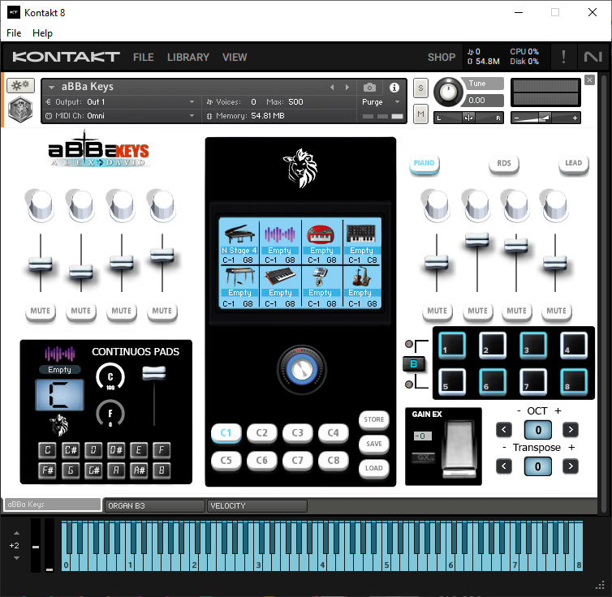Image resolution: width=612 pixels, height=597 pixels.
Task: Mute the third right channel fader
Action: [516, 311]
